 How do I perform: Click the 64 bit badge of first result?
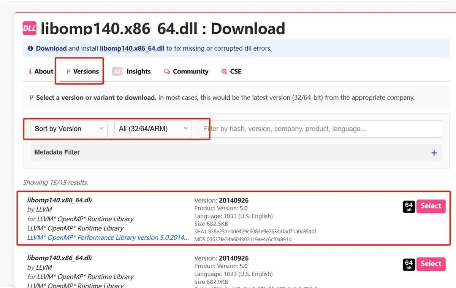pos(409,207)
